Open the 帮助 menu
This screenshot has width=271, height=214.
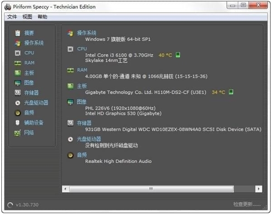[x=43, y=17]
